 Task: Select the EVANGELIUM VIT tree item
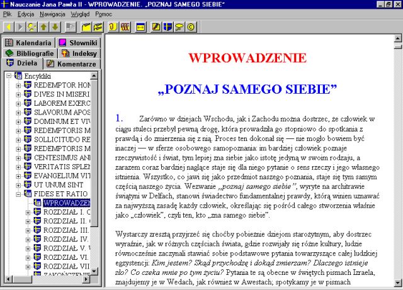62,176
